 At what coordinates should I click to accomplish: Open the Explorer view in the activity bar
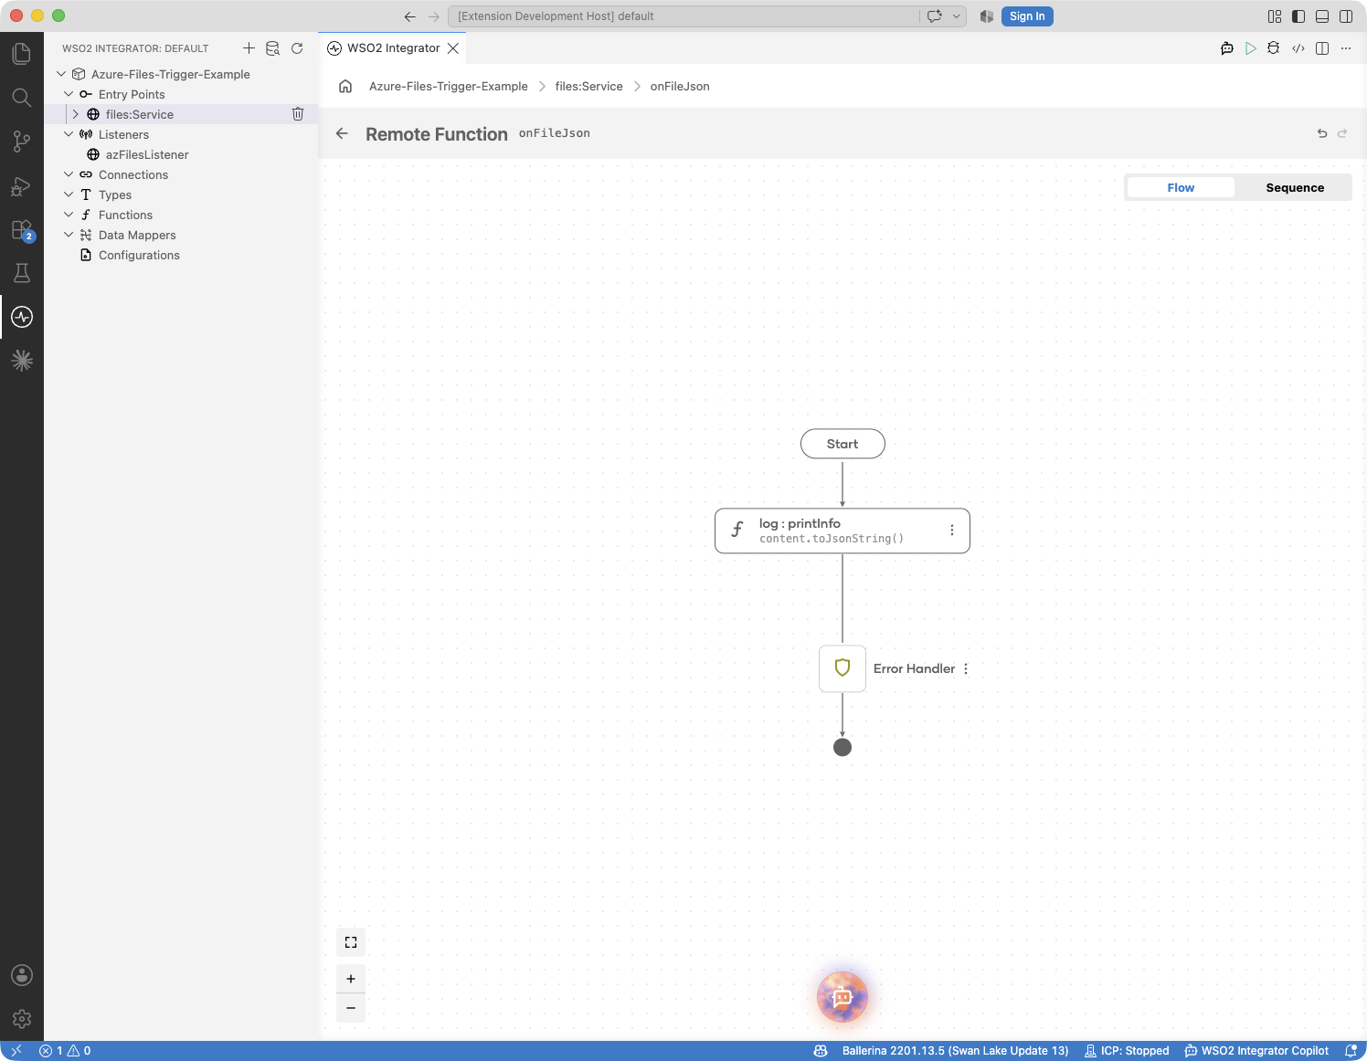22,54
